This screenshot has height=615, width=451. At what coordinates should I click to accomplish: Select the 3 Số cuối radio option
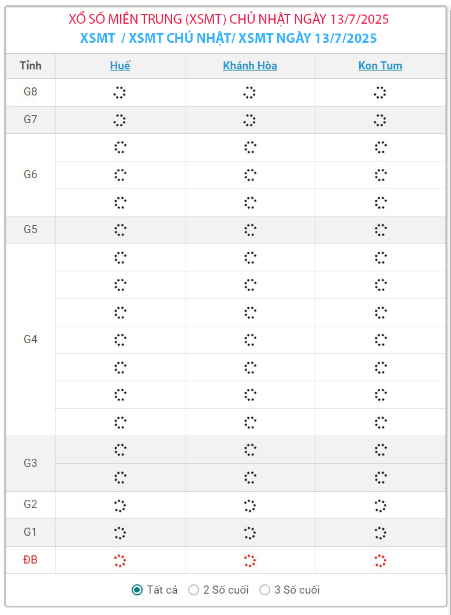(x=264, y=590)
